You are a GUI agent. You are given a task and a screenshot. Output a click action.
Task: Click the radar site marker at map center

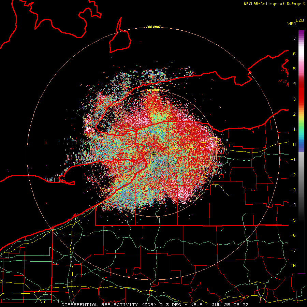coord(154,154)
